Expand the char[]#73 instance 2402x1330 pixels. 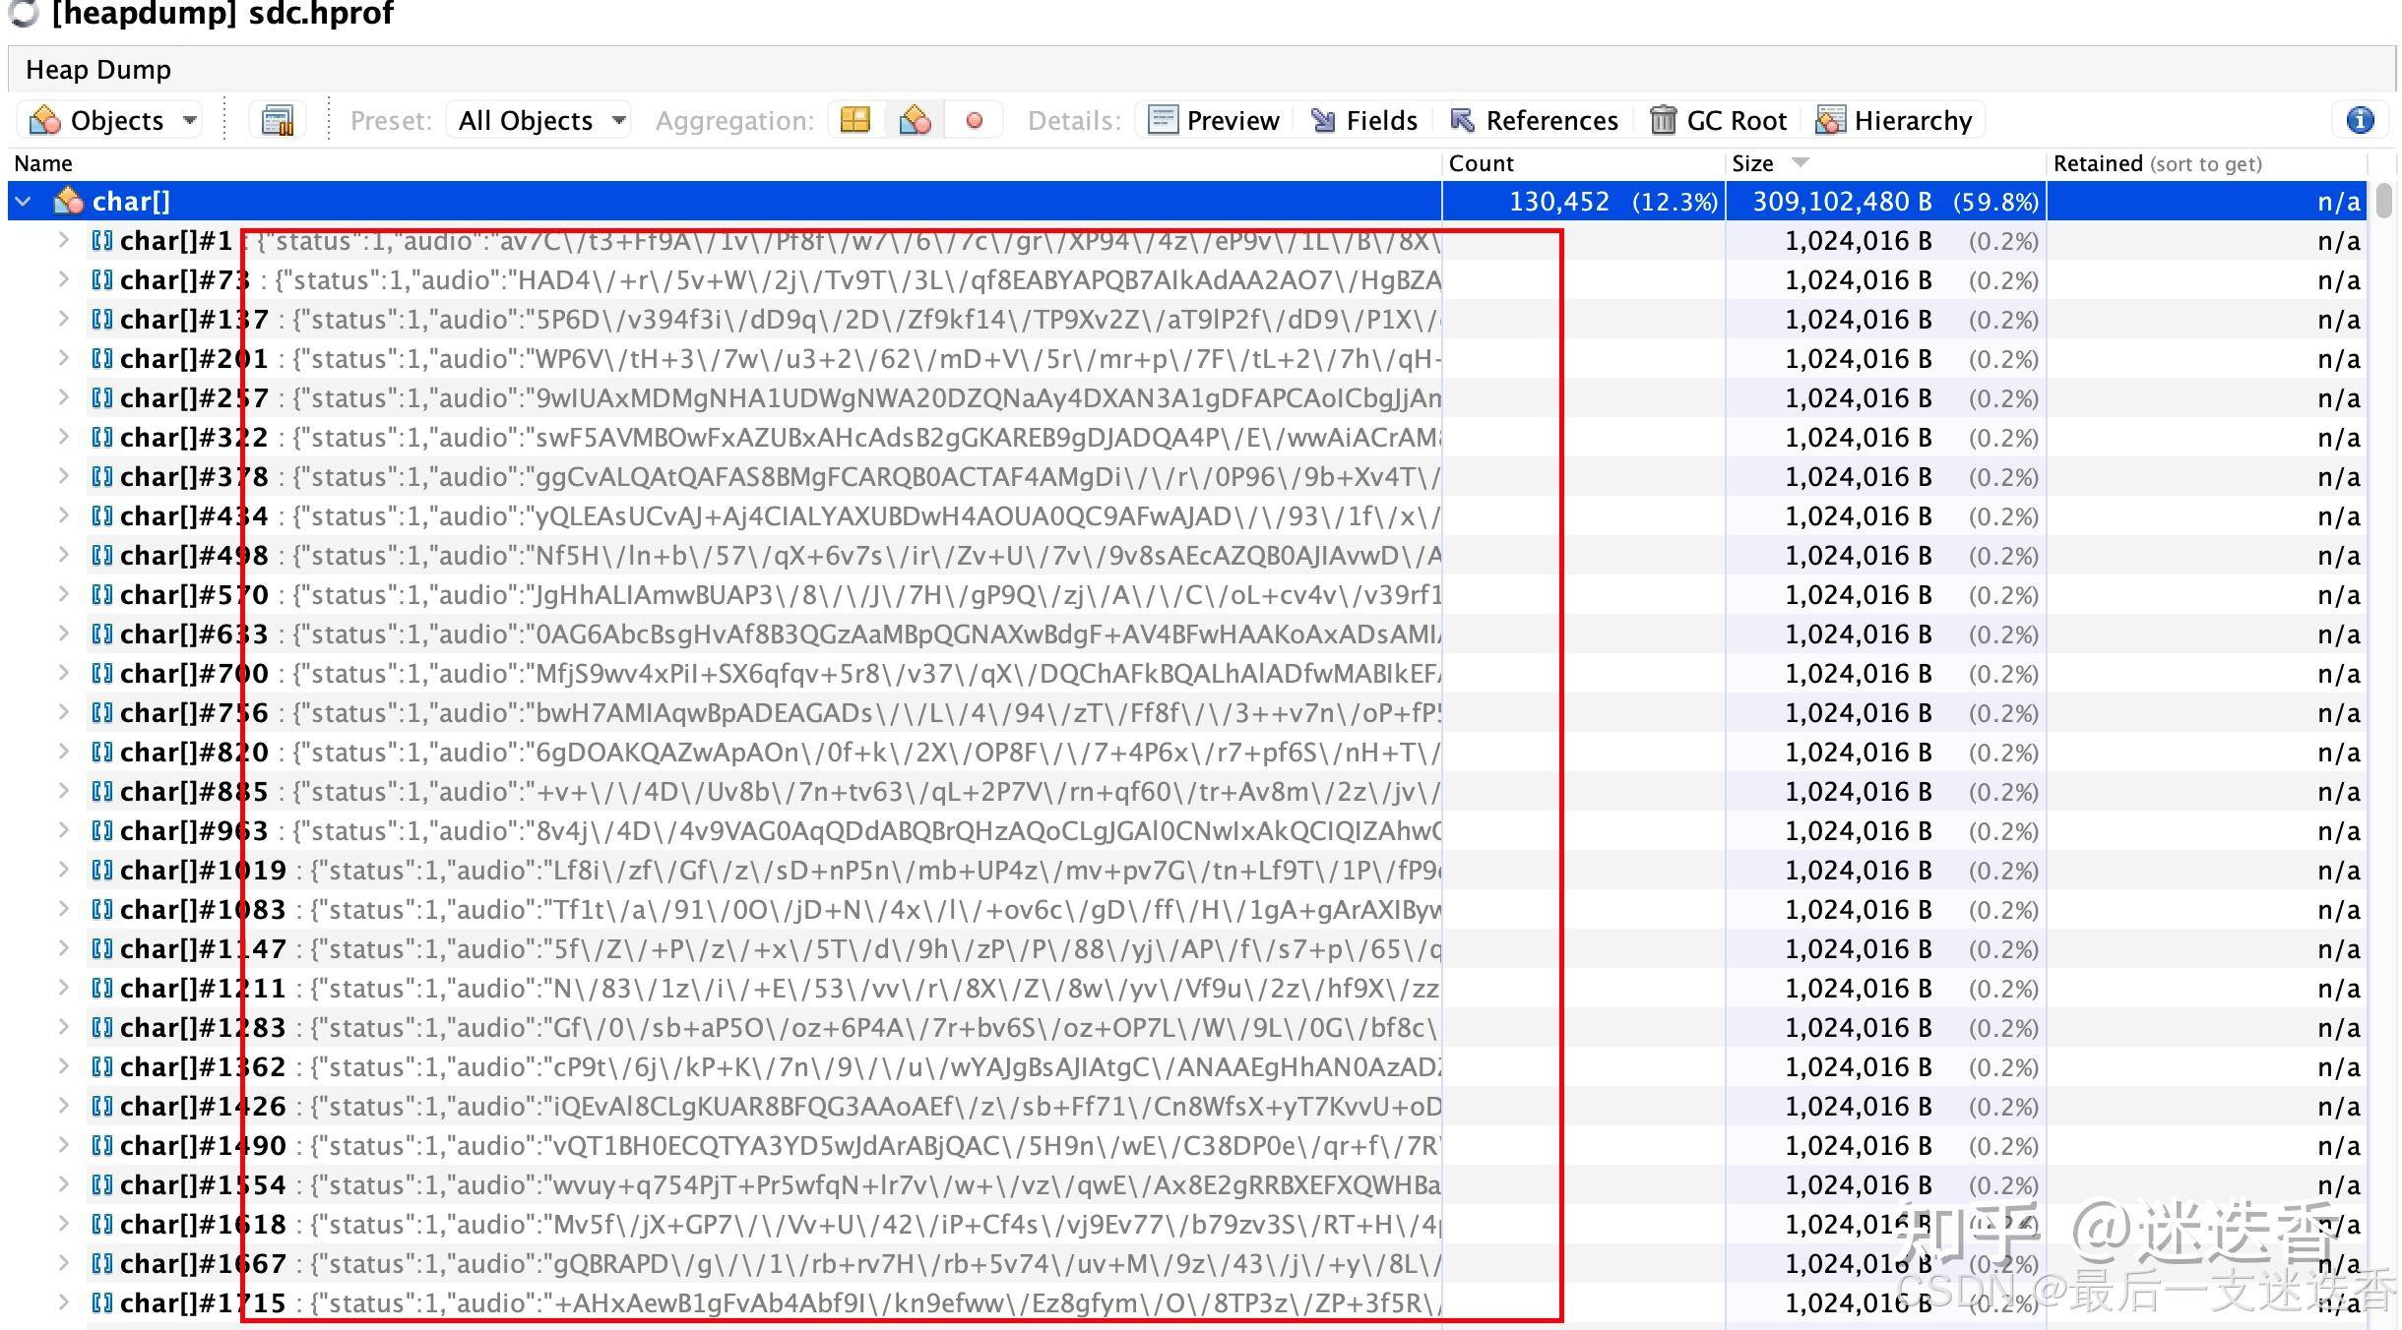(x=63, y=279)
